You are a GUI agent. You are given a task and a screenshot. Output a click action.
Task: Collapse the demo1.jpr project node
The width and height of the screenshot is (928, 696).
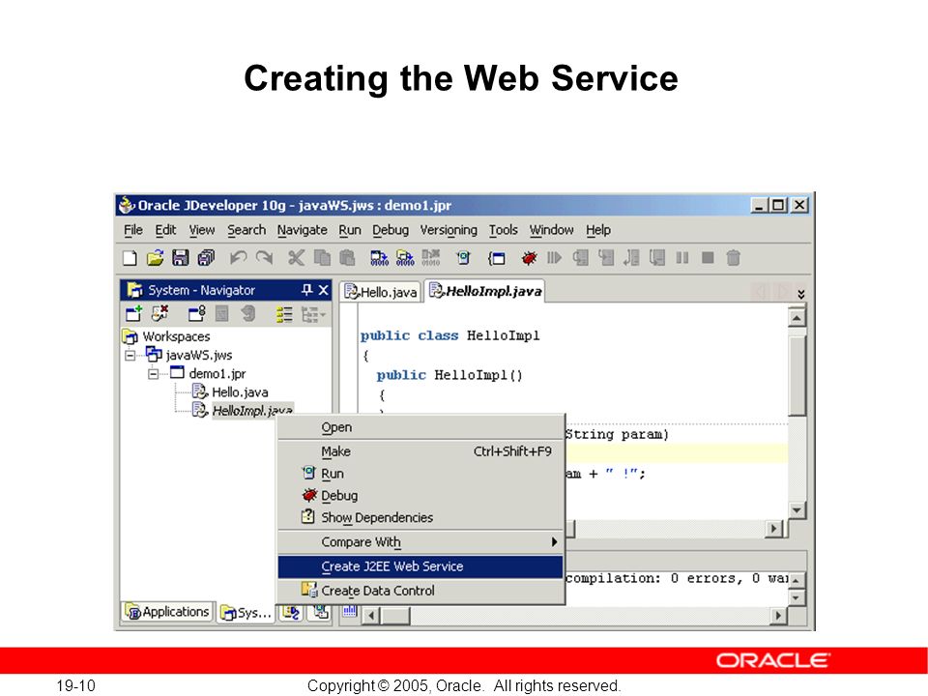pos(154,373)
